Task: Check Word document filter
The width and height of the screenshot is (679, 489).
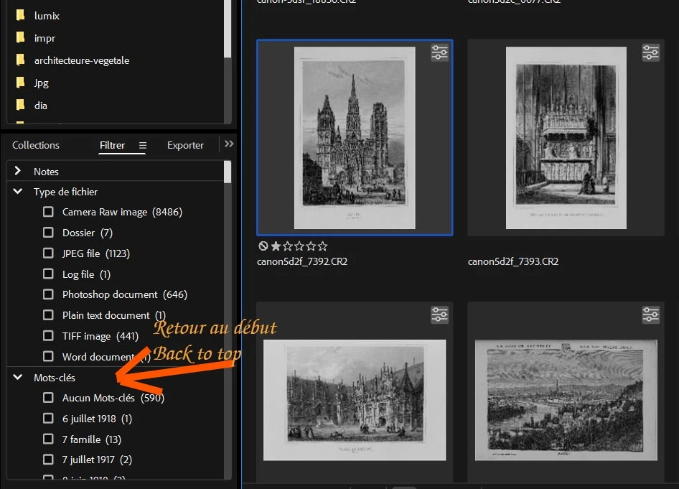Action: 48,356
